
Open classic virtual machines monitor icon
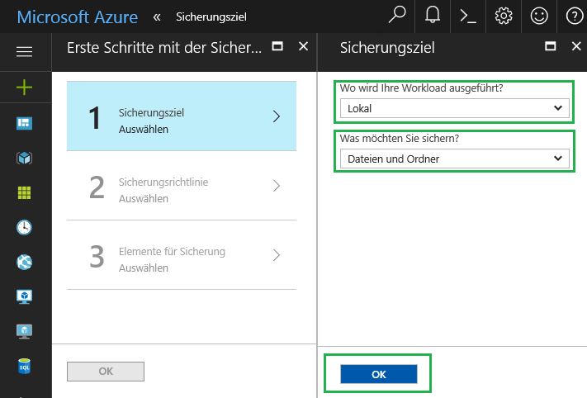(24, 331)
